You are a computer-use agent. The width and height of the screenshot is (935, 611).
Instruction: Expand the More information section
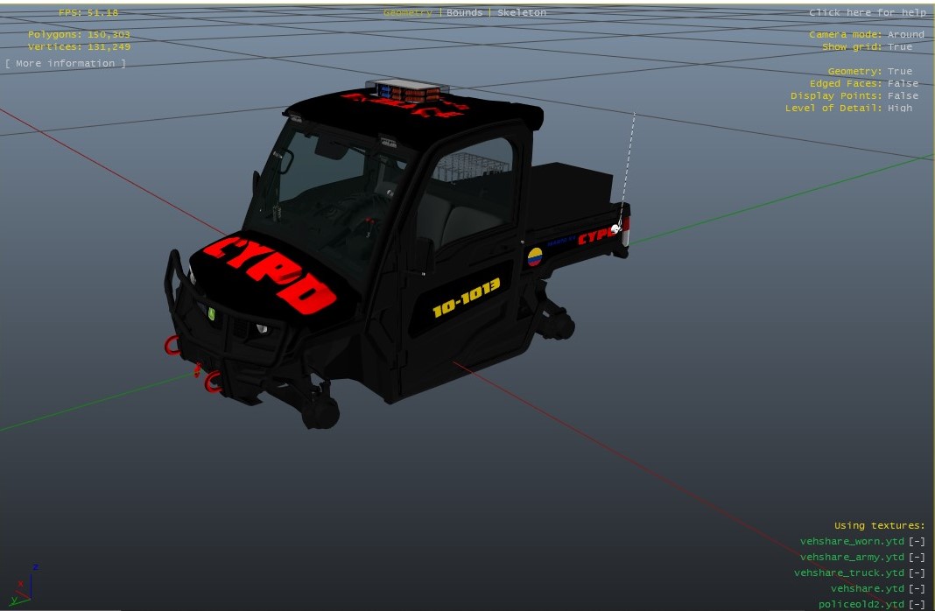[x=66, y=64]
